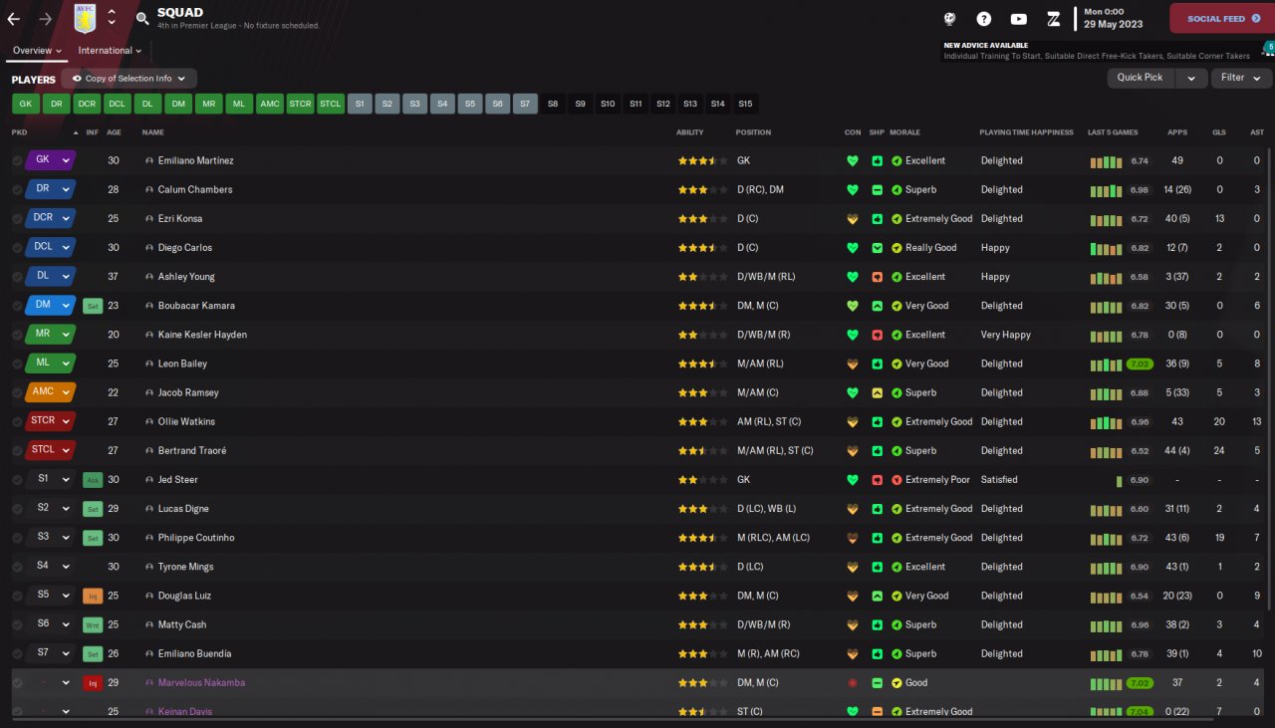Open the Copy of Selection Info dropdown
Screen dimensions: 1275x728
point(128,78)
